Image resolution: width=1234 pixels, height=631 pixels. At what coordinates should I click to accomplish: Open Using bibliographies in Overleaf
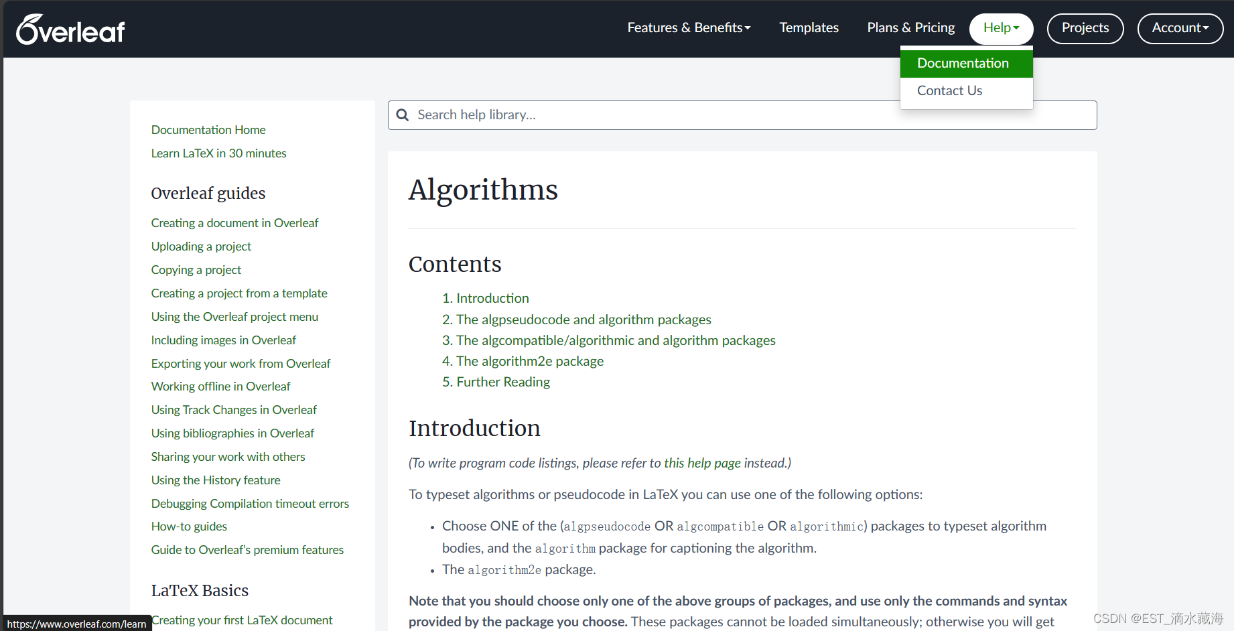click(232, 433)
